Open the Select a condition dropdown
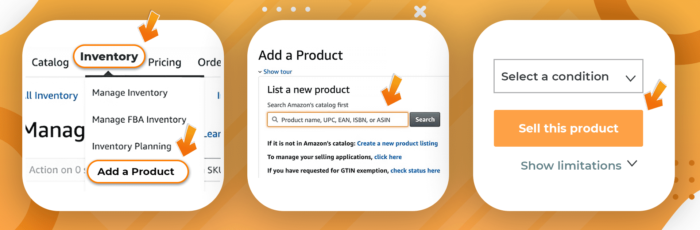Viewport: 700px width, 230px height. [568, 76]
